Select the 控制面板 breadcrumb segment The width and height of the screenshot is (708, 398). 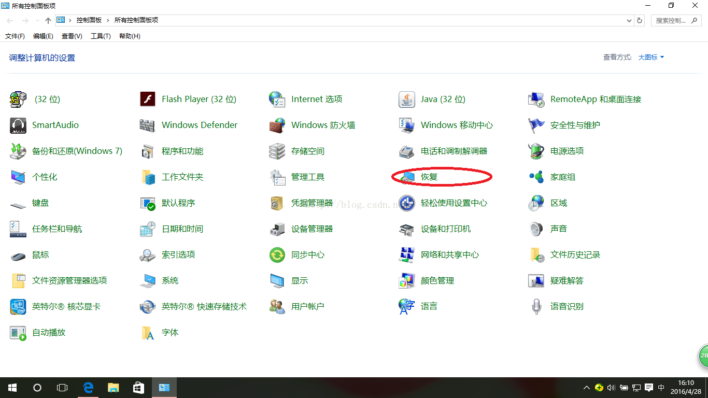(x=89, y=20)
